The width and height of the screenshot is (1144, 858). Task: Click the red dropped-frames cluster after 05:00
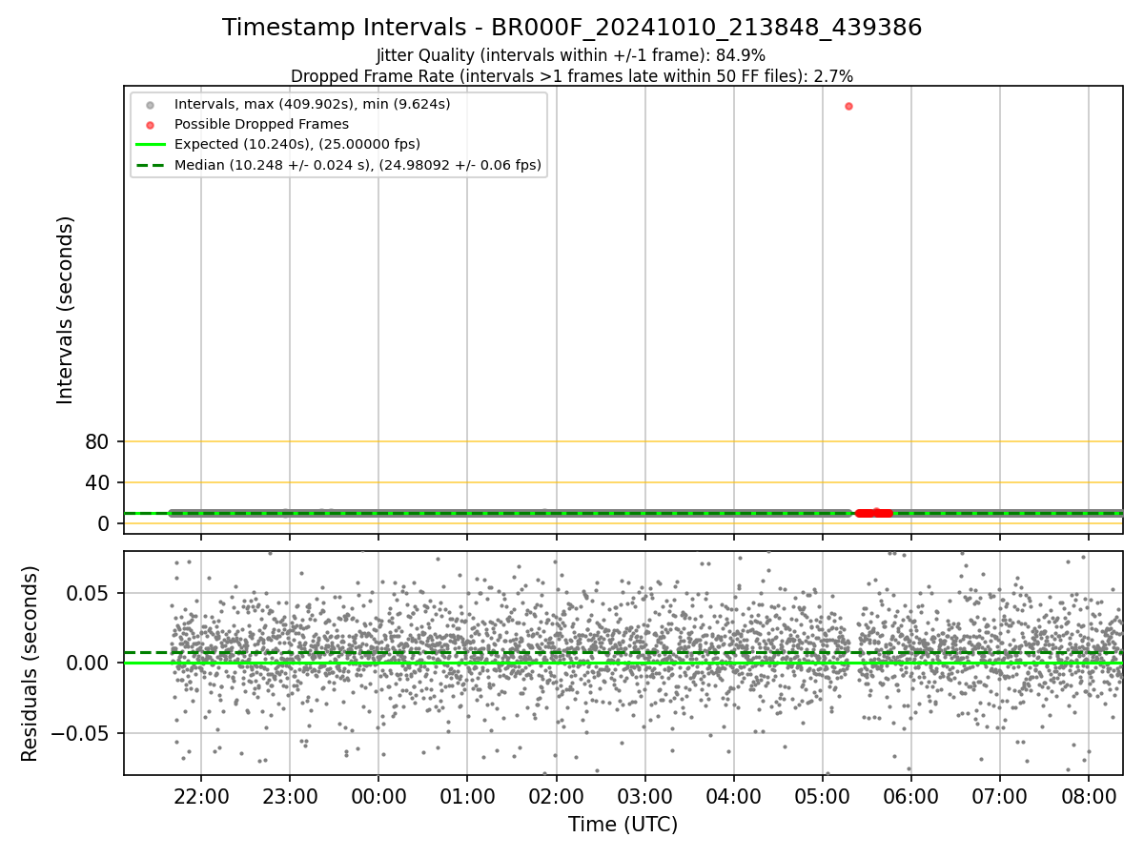click(x=874, y=513)
